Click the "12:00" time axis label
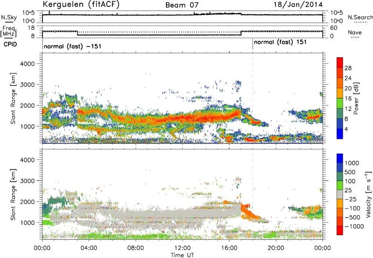Screen dimensions: 373x258 (182, 248)
